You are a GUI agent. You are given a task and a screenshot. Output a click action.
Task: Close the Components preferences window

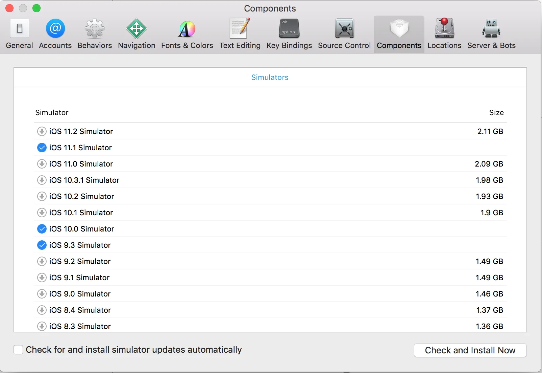(9, 8)
